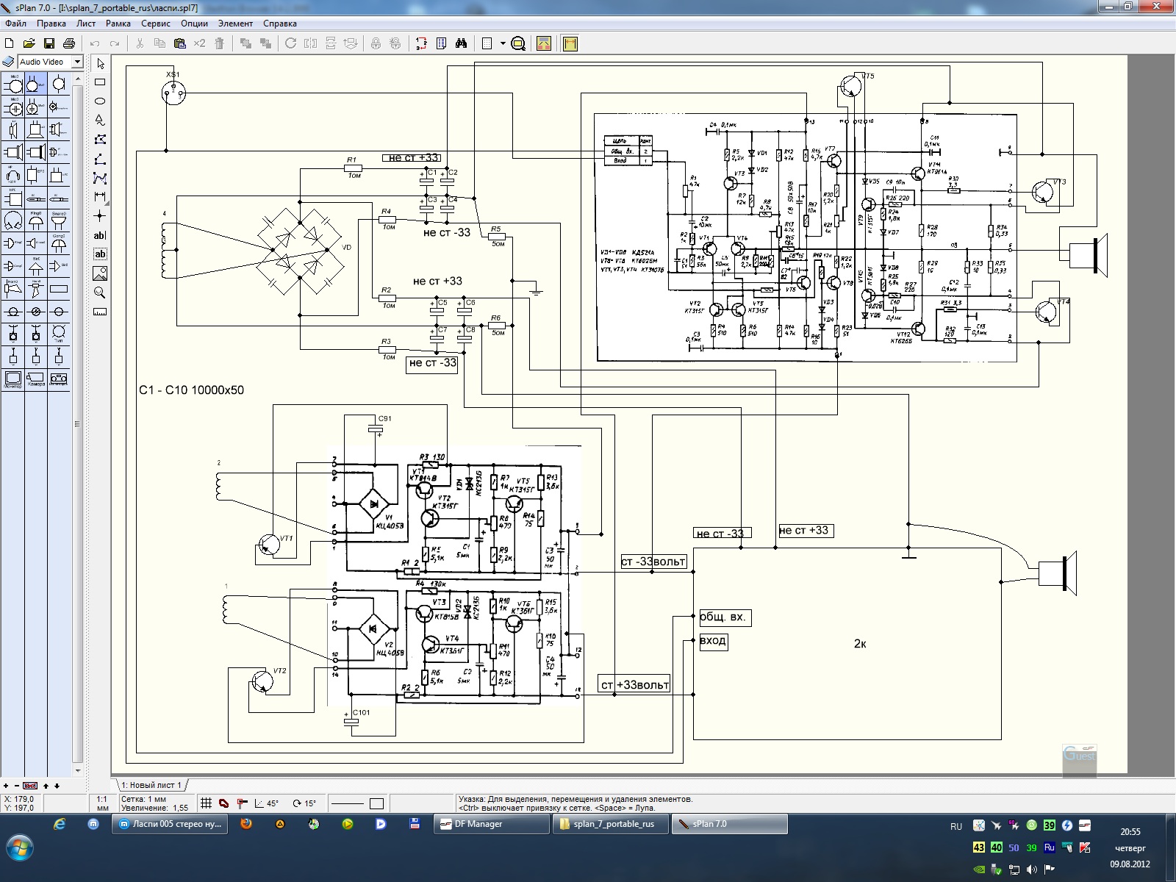Toggle the grid display icon in status bar
Viewport: 1176px width, 882px height.
207,803
